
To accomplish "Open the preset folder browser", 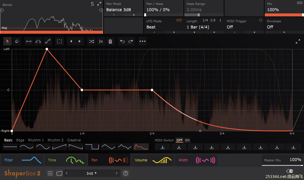I will [x=59, y=173].
